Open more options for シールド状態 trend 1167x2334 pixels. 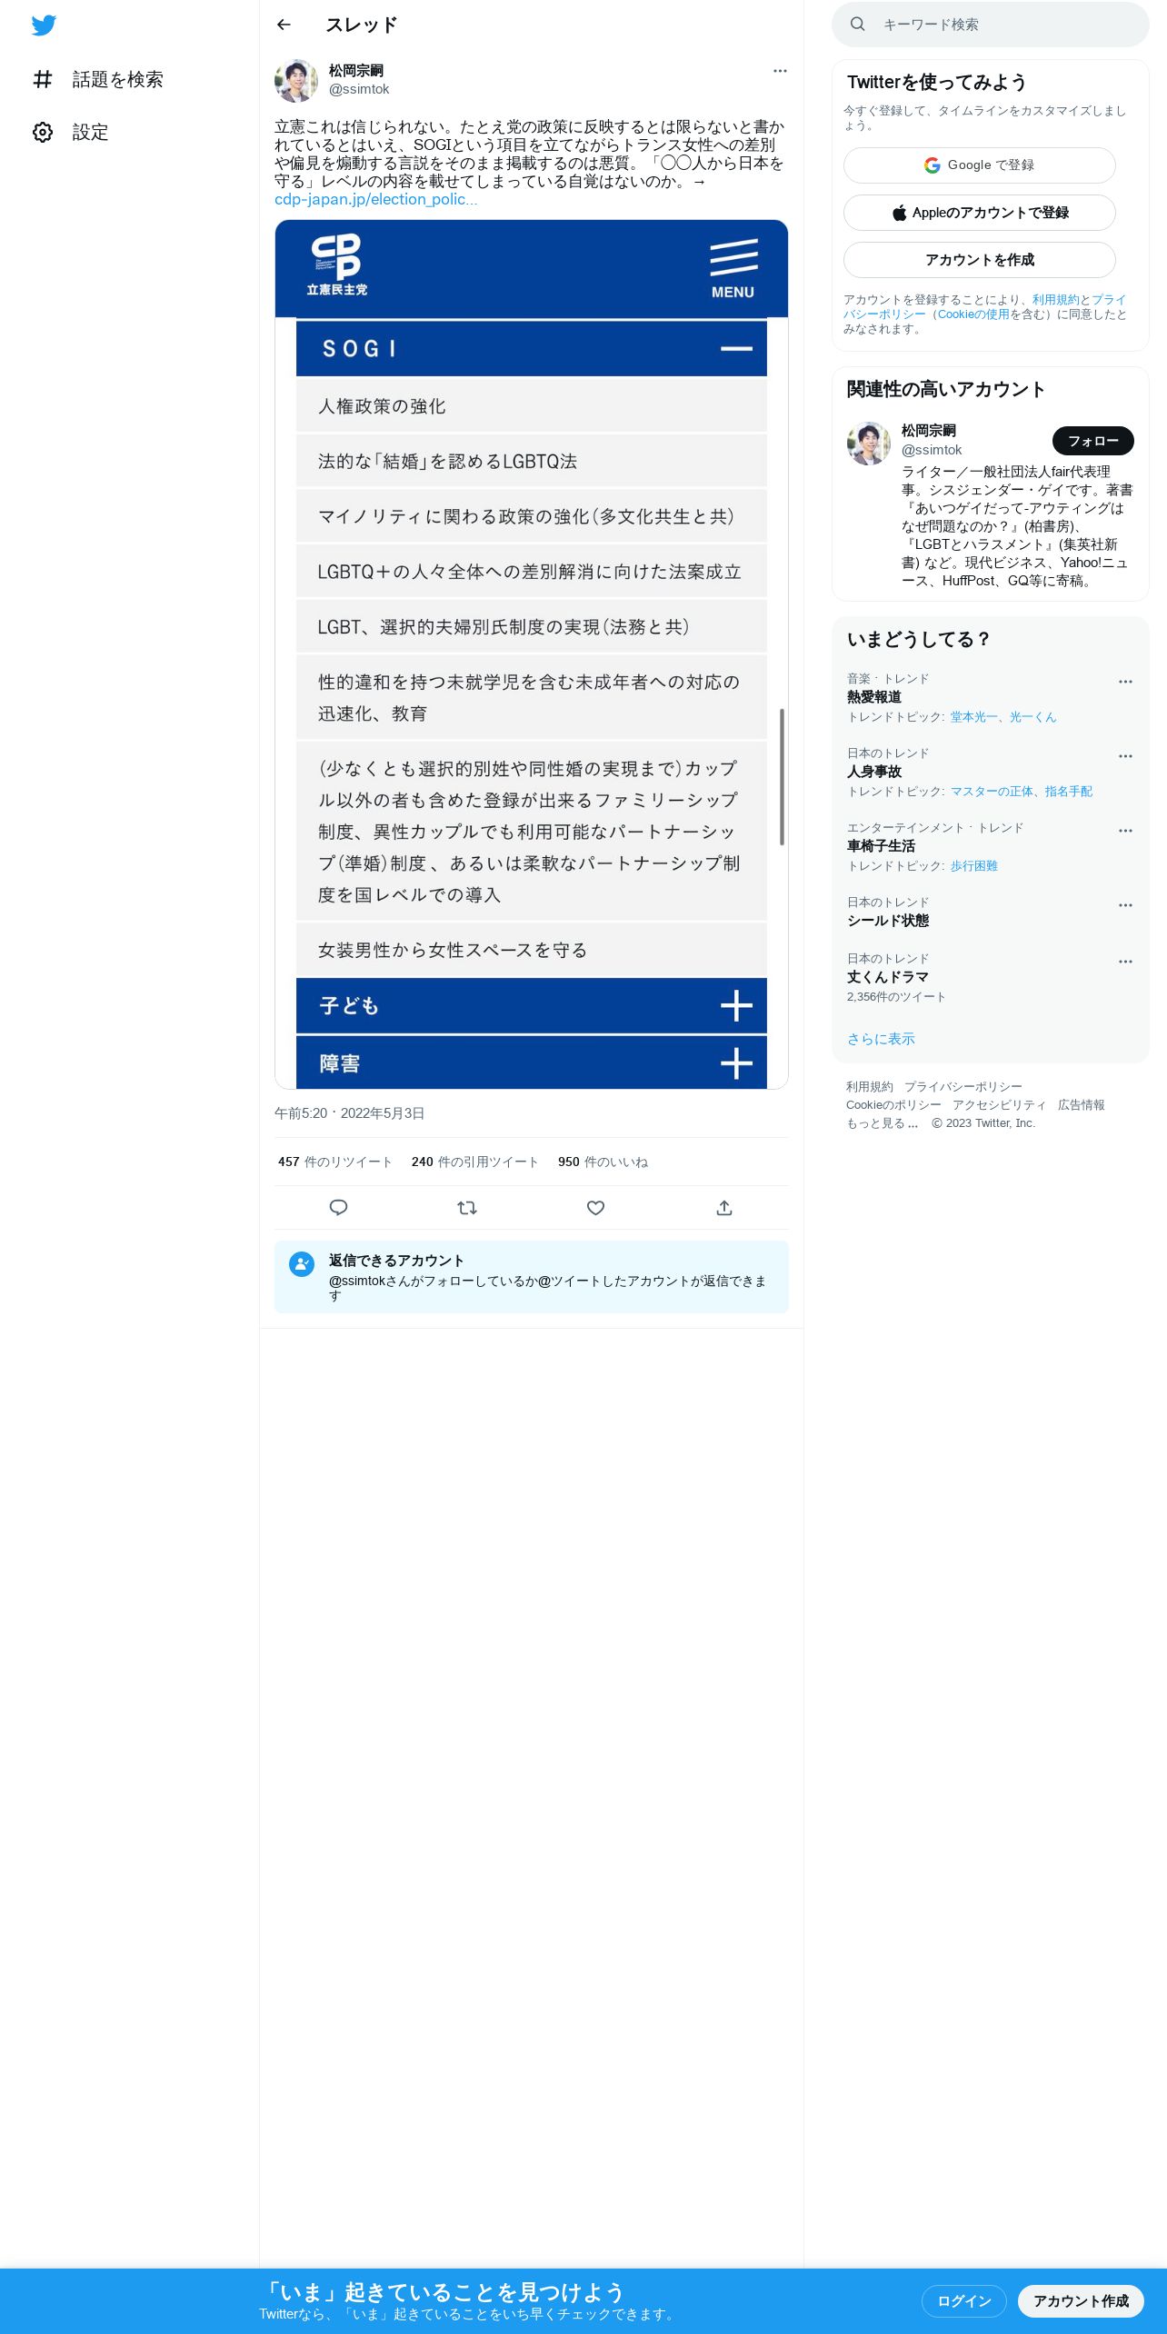[1125, 905]
